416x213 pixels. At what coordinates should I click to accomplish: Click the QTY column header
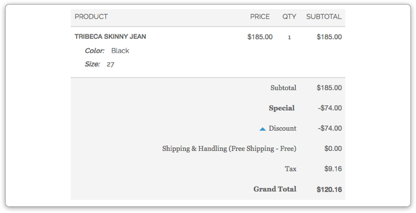[289, 17]
